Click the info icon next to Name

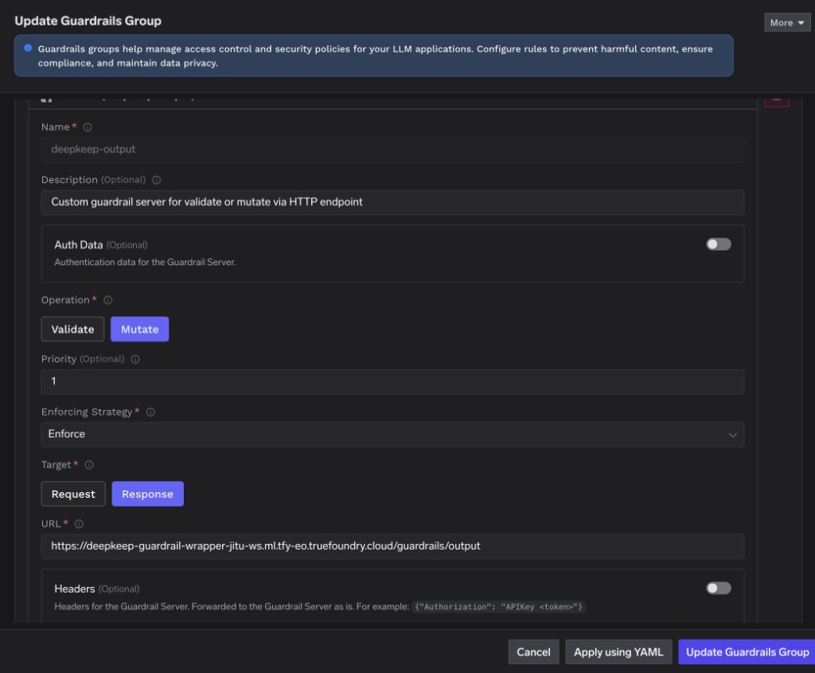(88, 127)
